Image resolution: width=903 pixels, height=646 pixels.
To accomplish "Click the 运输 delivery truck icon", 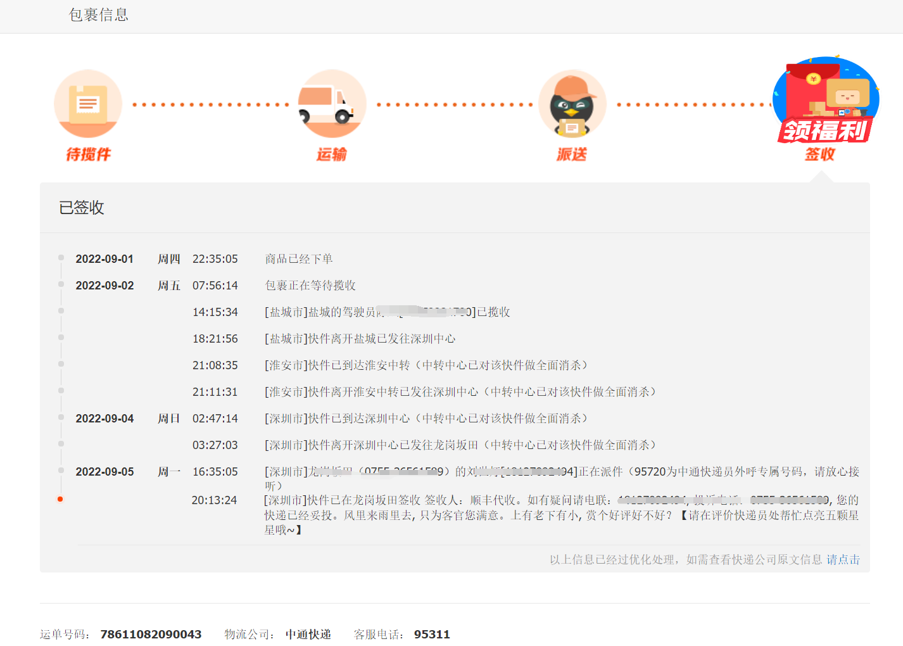I will (332, 104).
